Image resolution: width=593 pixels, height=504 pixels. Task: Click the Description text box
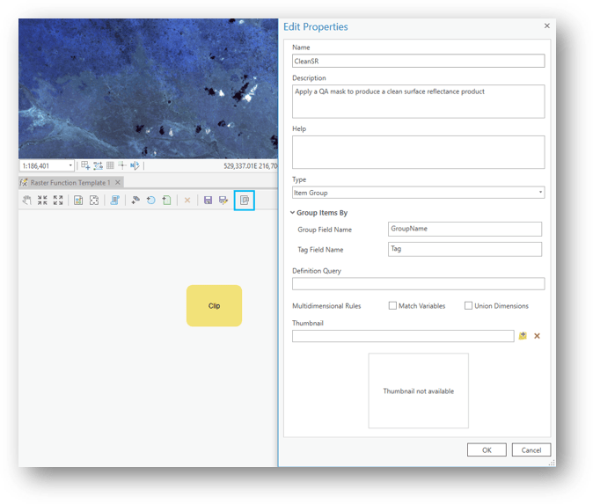pos(418,101)
